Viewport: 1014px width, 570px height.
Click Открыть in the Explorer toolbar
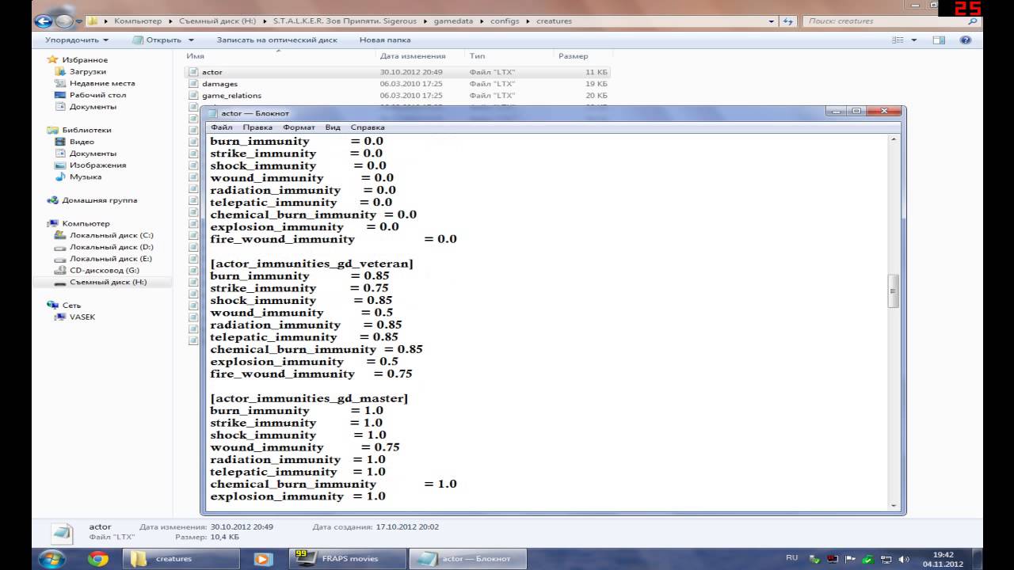[157, 40]
